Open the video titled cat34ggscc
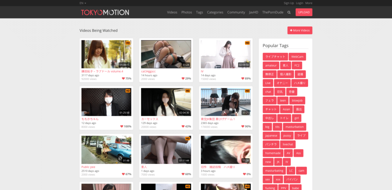 pos(148,71)
